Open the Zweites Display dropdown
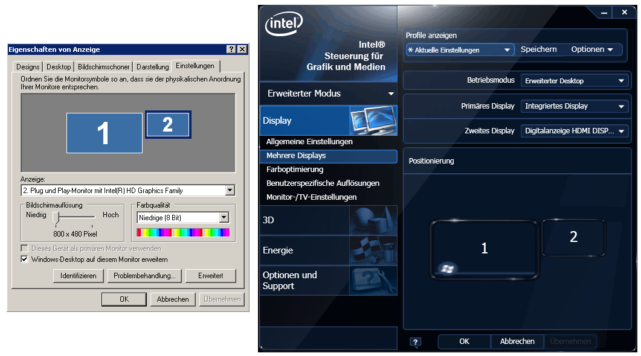 [x=575, y=131]
